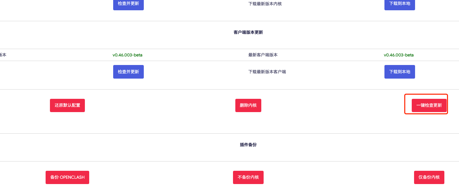Click the green version number under 客户端版本更新 heading's left column

(x=127, y=55)
